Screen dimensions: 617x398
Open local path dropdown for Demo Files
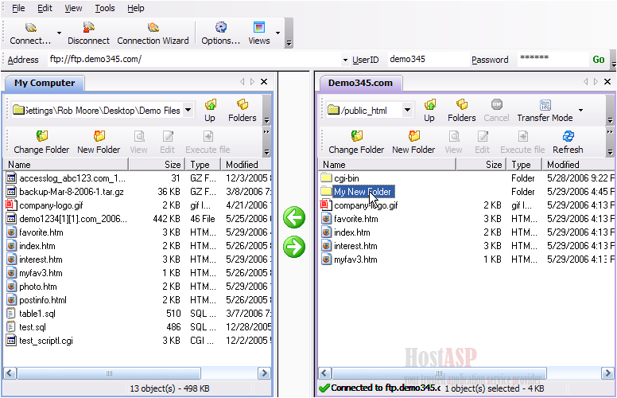(x=188, y=110)
